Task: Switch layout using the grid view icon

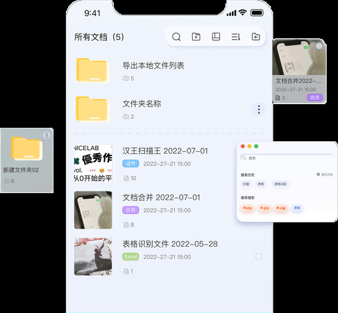Action: pyautogui.click(x=216, y=37)
